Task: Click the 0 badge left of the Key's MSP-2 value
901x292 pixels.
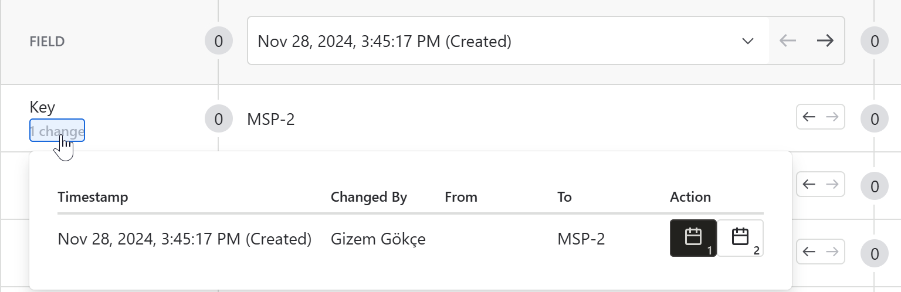Action: [x=218, y=120]
